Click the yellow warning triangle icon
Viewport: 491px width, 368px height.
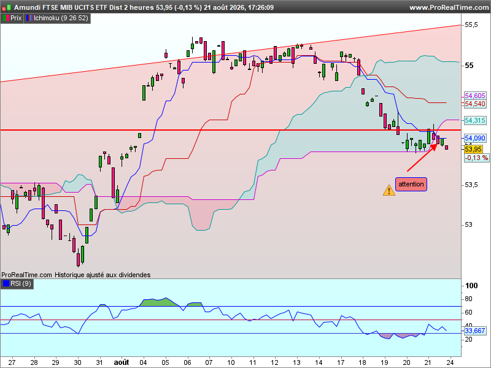[x=389, y=190]
